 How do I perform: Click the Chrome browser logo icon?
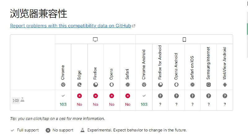tap(63, 85)
